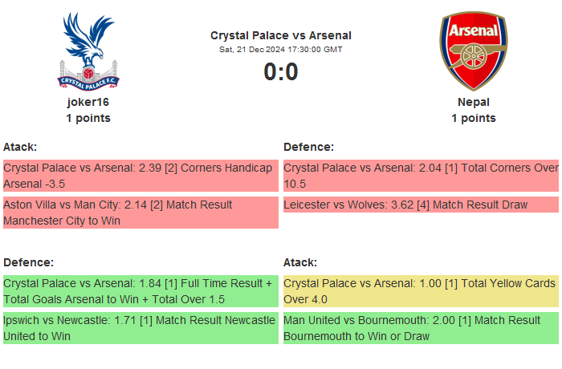The width and height of the screenshot is (562, 369).
Task: Click the Atack heading above the Corners Handicap bet
Action: pyautogui.click(x=20, y=147)
